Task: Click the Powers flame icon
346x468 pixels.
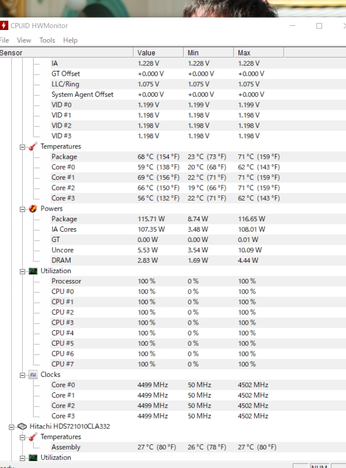Action: click(33, 209)
